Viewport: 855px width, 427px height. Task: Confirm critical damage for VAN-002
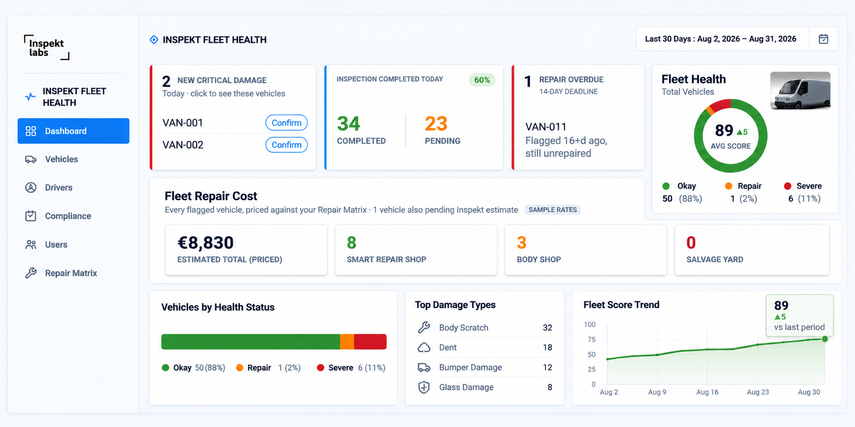pyautogui.click(x=286, y=145)
